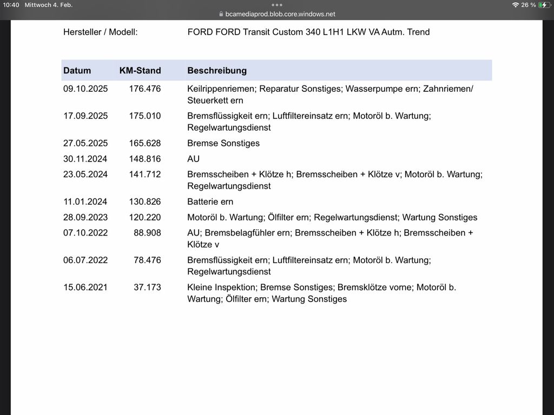Tap the 10:40 clock in status bar

pyautogui.click(x=11, y=5)
